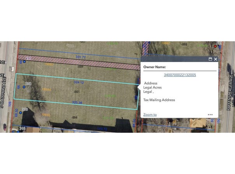The height and width of the screenshot is (174, 235).
Task: Click the Owner Name label in popup
Action: 154,67
